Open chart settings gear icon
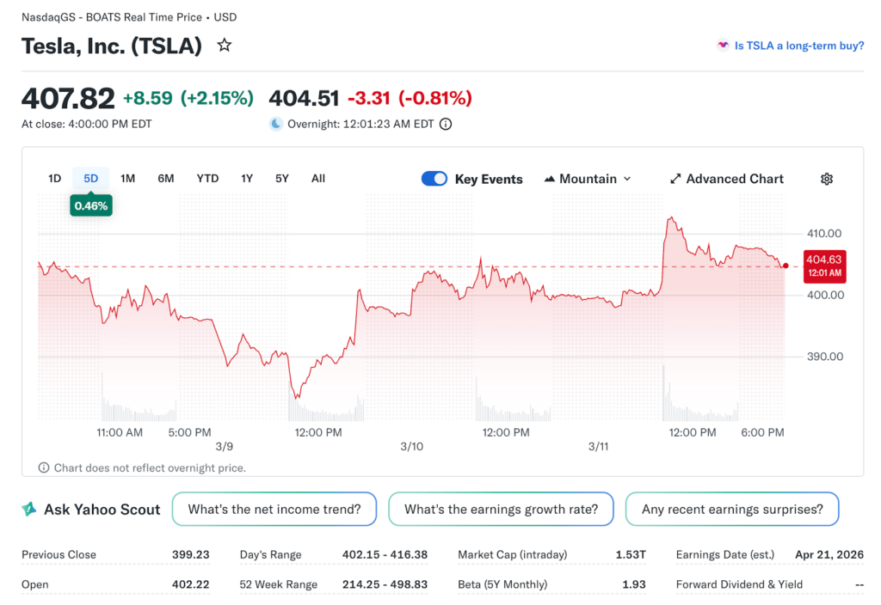Viewport: 881px width, 605px height. pos(827,179)
